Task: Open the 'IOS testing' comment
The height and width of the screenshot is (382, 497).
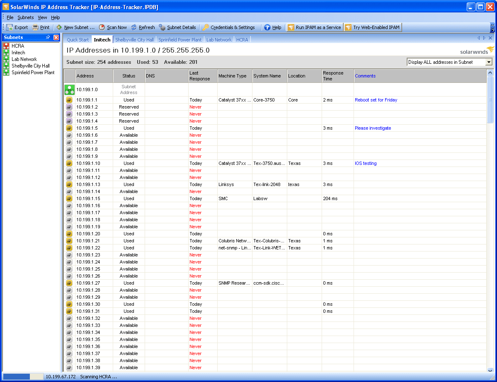Action: (x=366, y=163)
